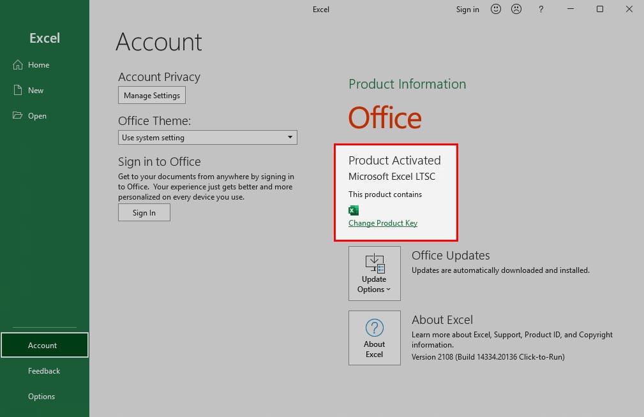Click 'Updates are automatically downloaded' text
Image resolution: width=644 pixels, height=417 pixels.
pos(500,270)
